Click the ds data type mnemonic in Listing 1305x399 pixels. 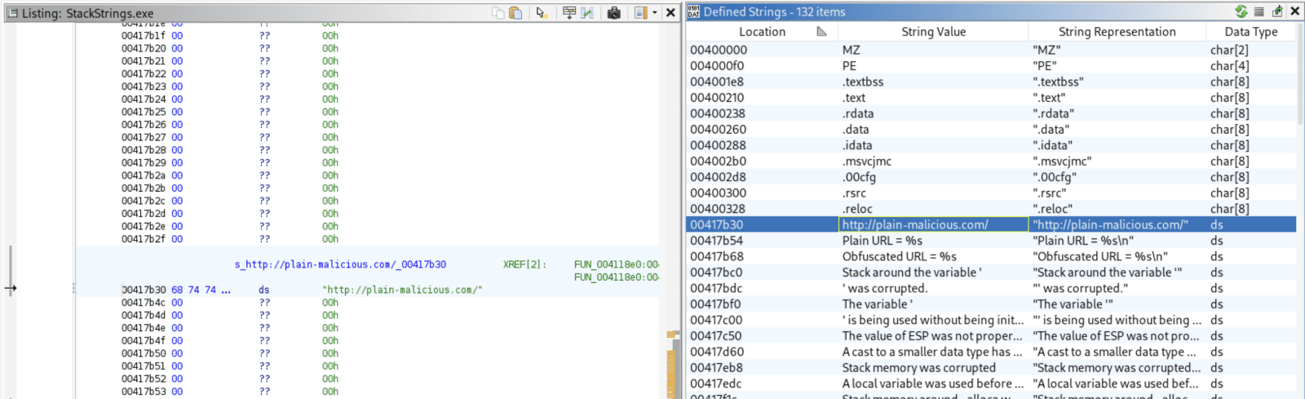263,290
